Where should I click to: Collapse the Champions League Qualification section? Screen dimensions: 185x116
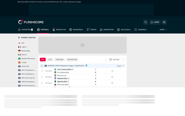pyautogui.click(x=123, y=66)
